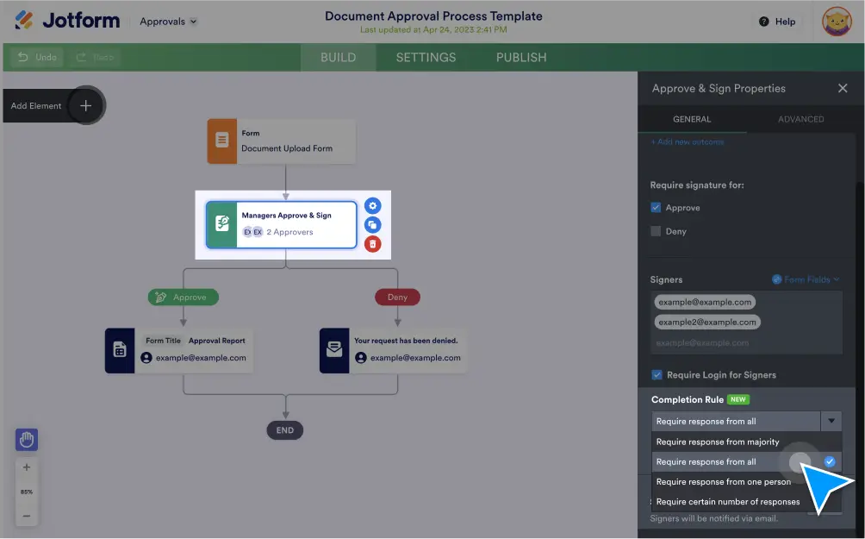Click the zoom in plus icon
The image size is (865, 539).
point(26,467)
